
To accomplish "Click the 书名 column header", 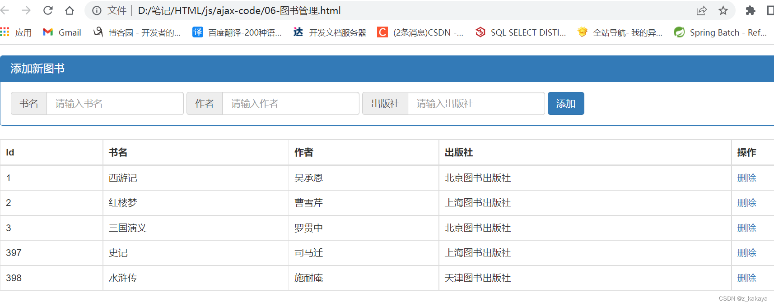I will [x=196, y=152].
